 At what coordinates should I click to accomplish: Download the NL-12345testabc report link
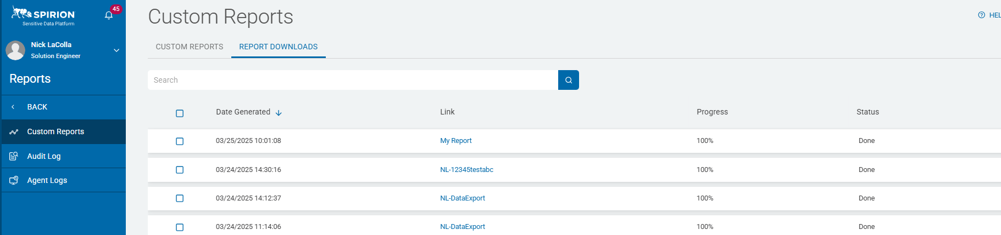pyautogui.click(x=466, y=170)
